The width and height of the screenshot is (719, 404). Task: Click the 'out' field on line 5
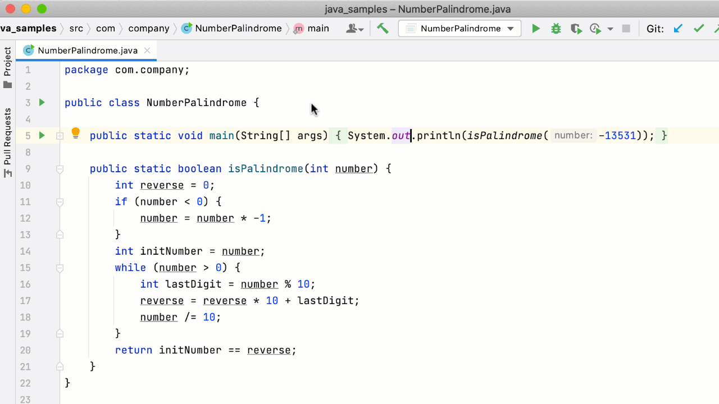(401, 136)
